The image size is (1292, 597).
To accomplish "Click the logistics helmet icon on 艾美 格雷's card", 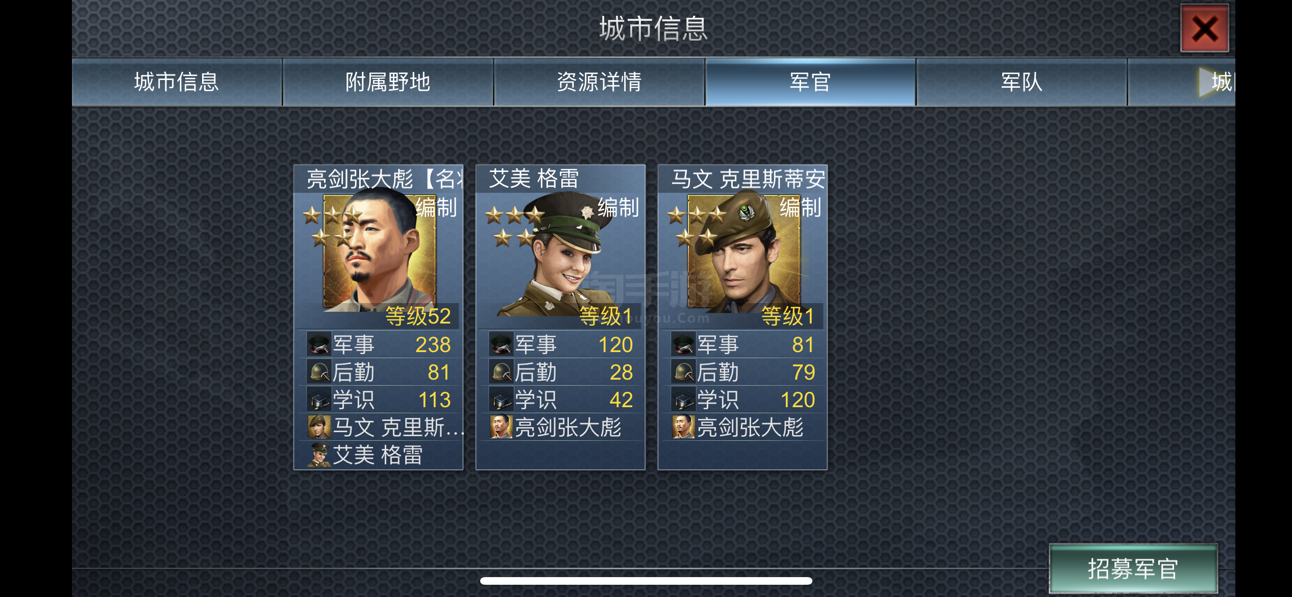I will coord(502,372).
